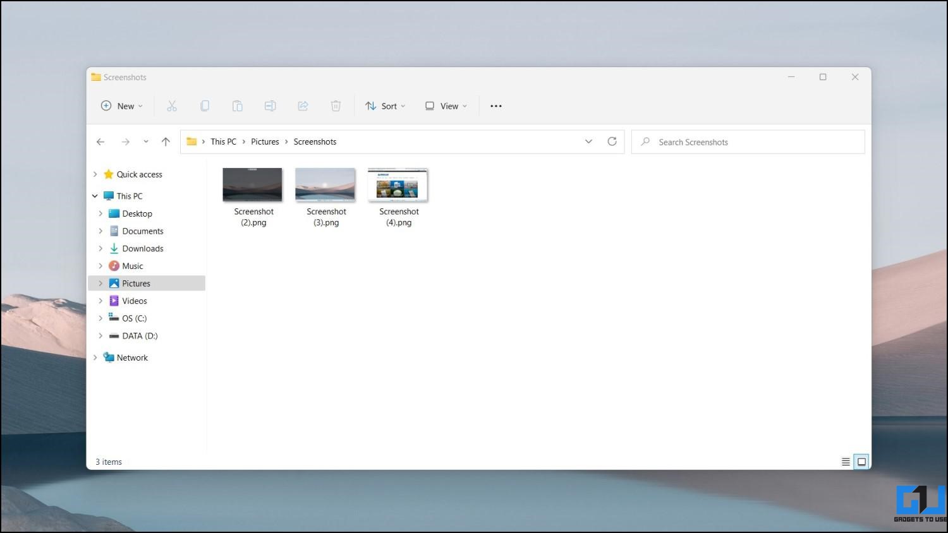Click the Music icon in sidebar
This screenshot has width=948, height=533.
click(114, 266)
